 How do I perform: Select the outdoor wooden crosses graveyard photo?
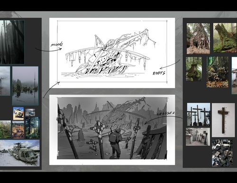point(199,115)
